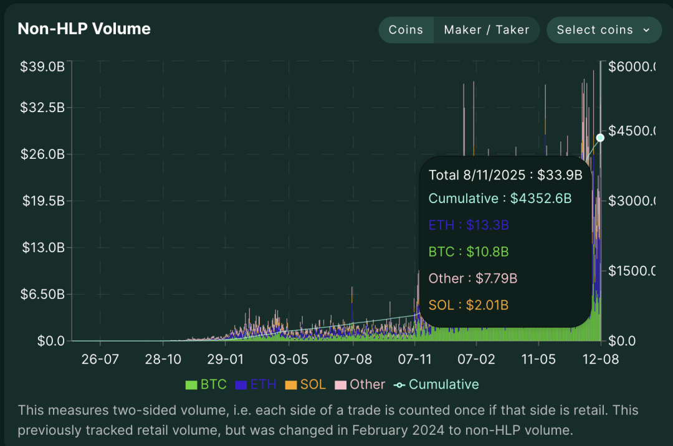Hide the Other series via legend text
The width and height of the screenshot is (673, 446).
(367, 385)
